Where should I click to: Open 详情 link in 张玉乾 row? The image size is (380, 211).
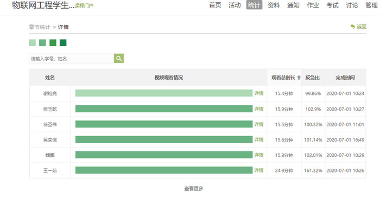tap(259, 109)
